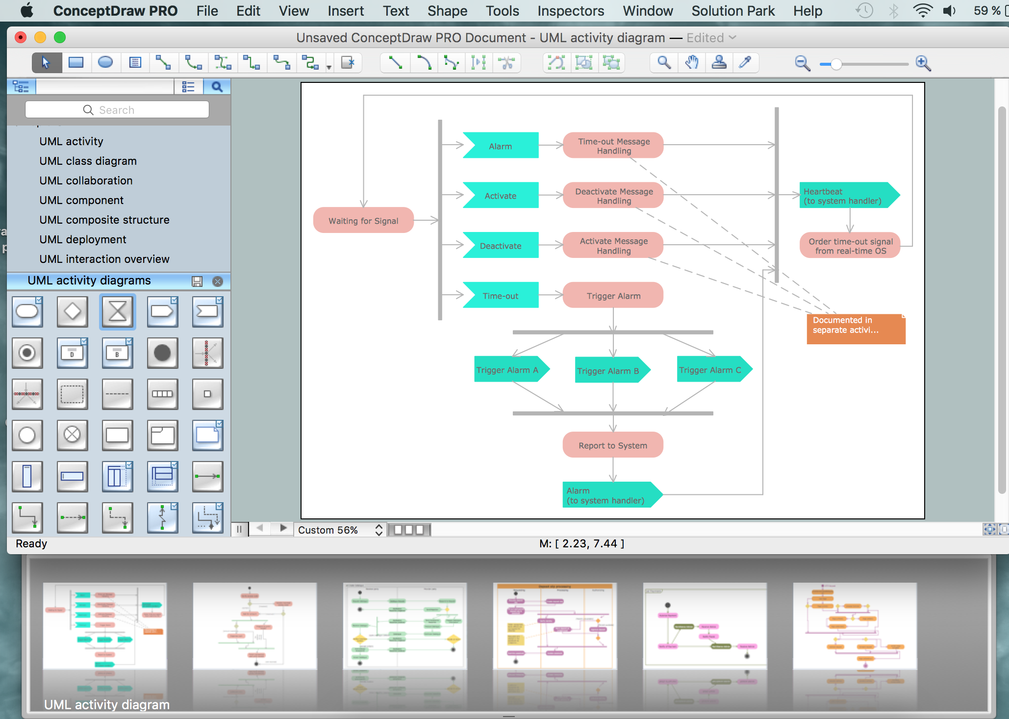Image resolution: width=1009 pixels, height=719 pixels.
Task: Select the UML class diagram library
Action: pos(89,159)
